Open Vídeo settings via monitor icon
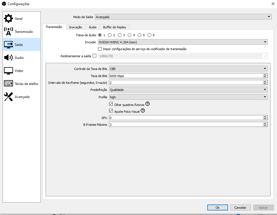 [x=8, y=71]
